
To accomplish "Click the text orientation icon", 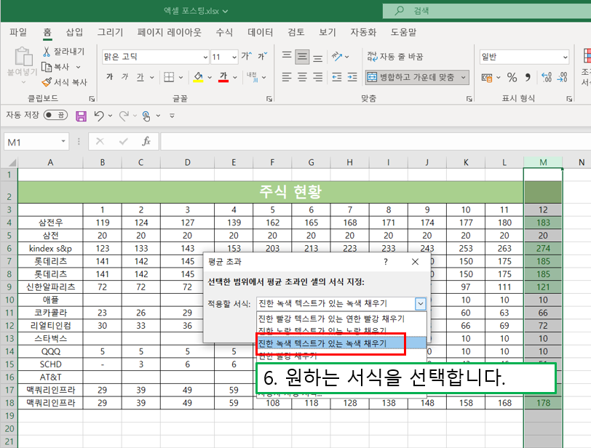I will tap(336, 57).
